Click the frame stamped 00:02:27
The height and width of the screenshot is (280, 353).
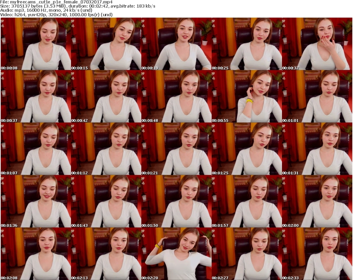point(247,254)
